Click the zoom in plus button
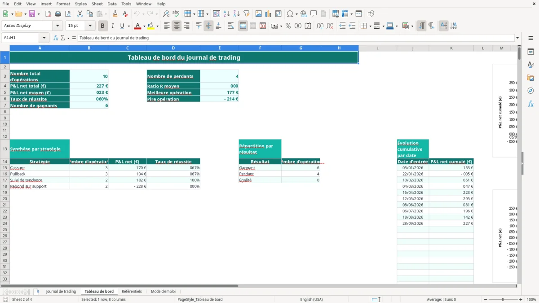The height and width of the screenshot is (303, 539). click(x=521, y=299)
